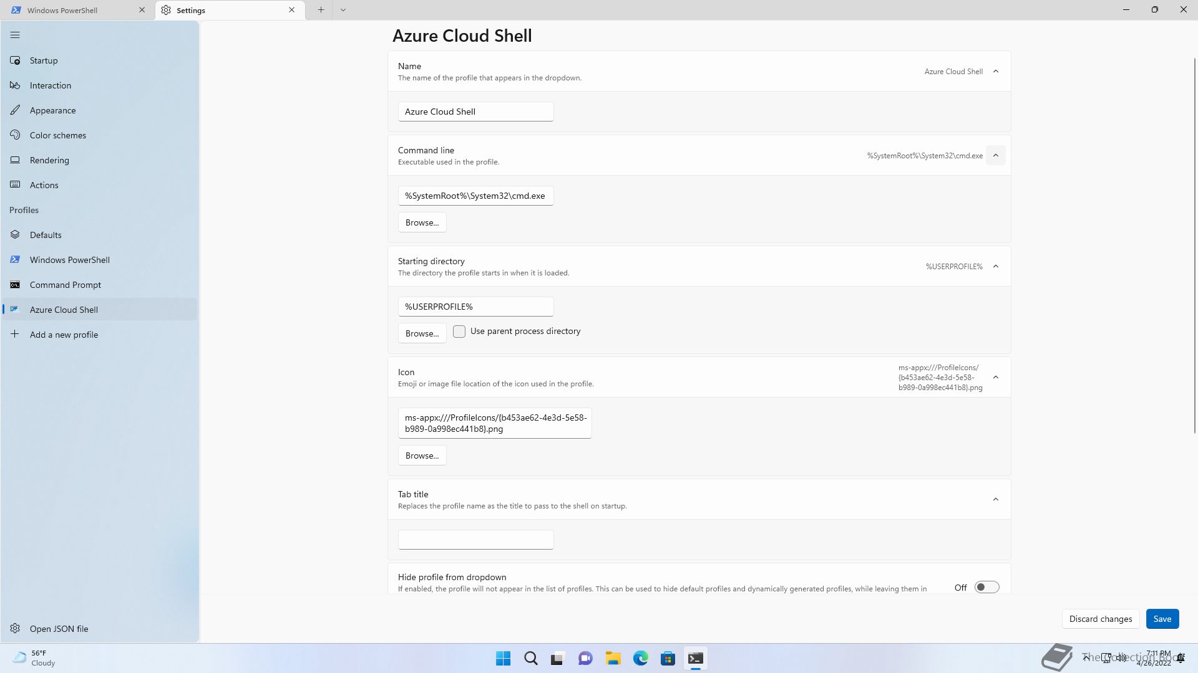Switch to the Windows PowerShell tab
The image size is (1198, 673).
[78, 10]
